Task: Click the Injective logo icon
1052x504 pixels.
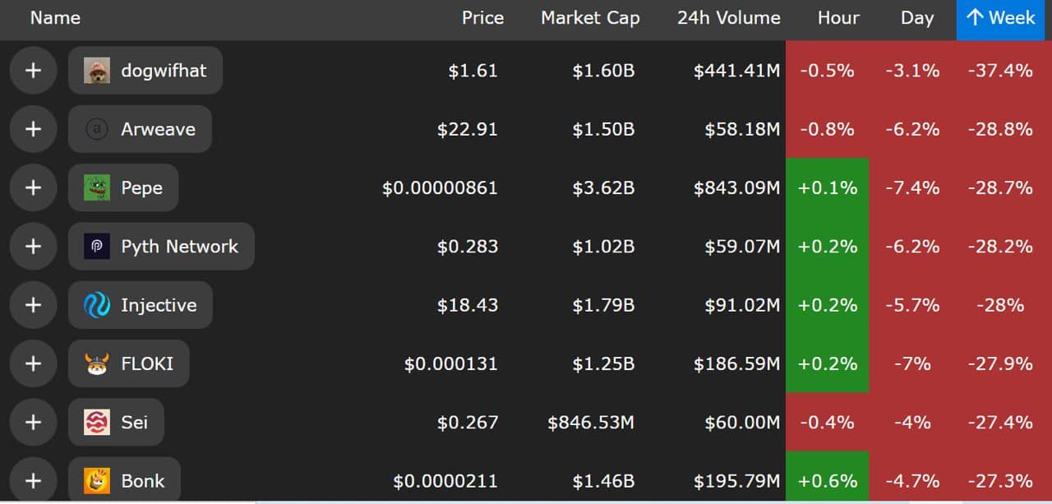Action: point(97,305)
